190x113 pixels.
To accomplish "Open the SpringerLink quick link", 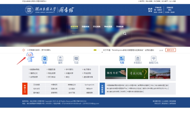I will click(89, 85).
